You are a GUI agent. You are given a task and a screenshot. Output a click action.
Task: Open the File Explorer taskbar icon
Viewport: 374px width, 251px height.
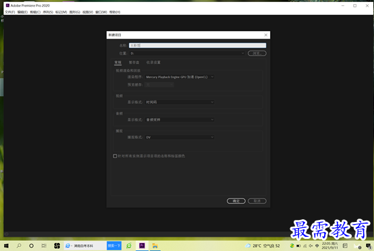tap(155, 246)
